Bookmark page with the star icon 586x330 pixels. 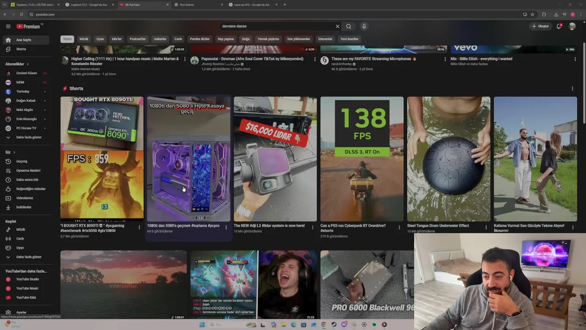tap(532, 14)
